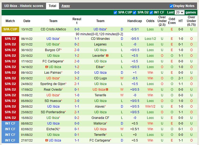Select the 3-2 result versus CD Lugo
Viewport: 199px width, 145px height.
coord(77,78)
